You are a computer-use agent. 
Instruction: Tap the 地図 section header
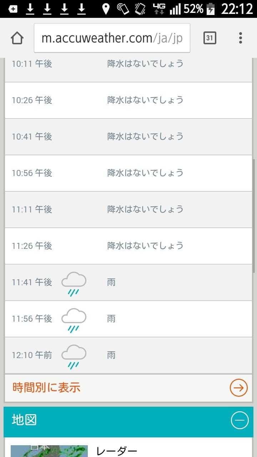(107, 421)
